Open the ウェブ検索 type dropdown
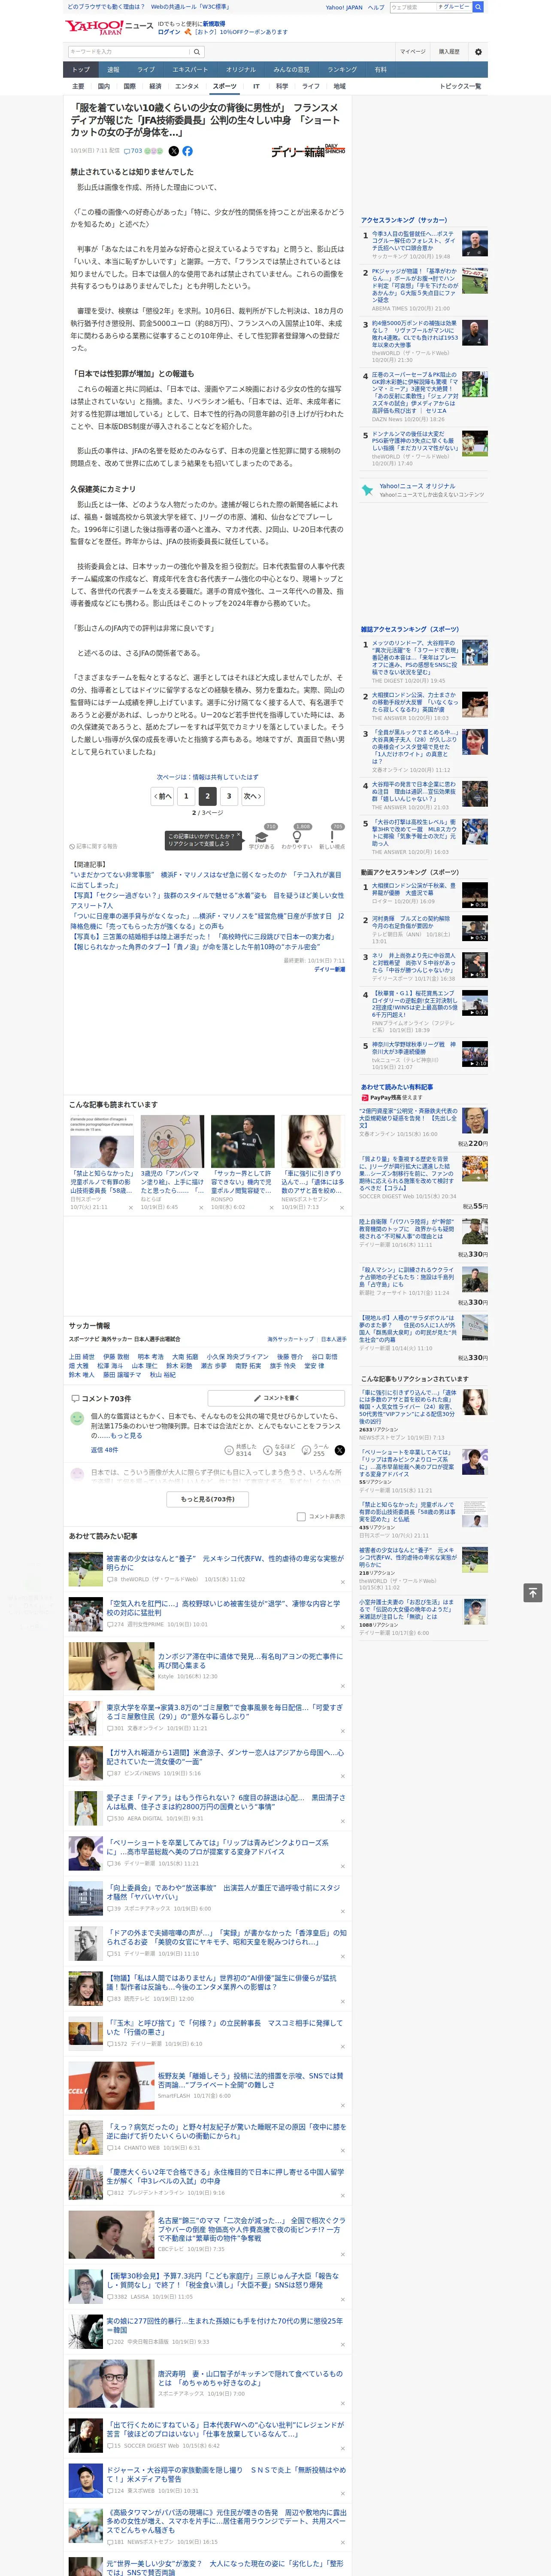This screenshot has width=551, height=2576. click(453, 7)
